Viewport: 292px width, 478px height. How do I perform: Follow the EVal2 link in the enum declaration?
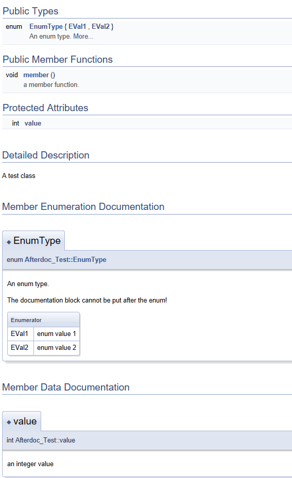(x=100, y=27)
